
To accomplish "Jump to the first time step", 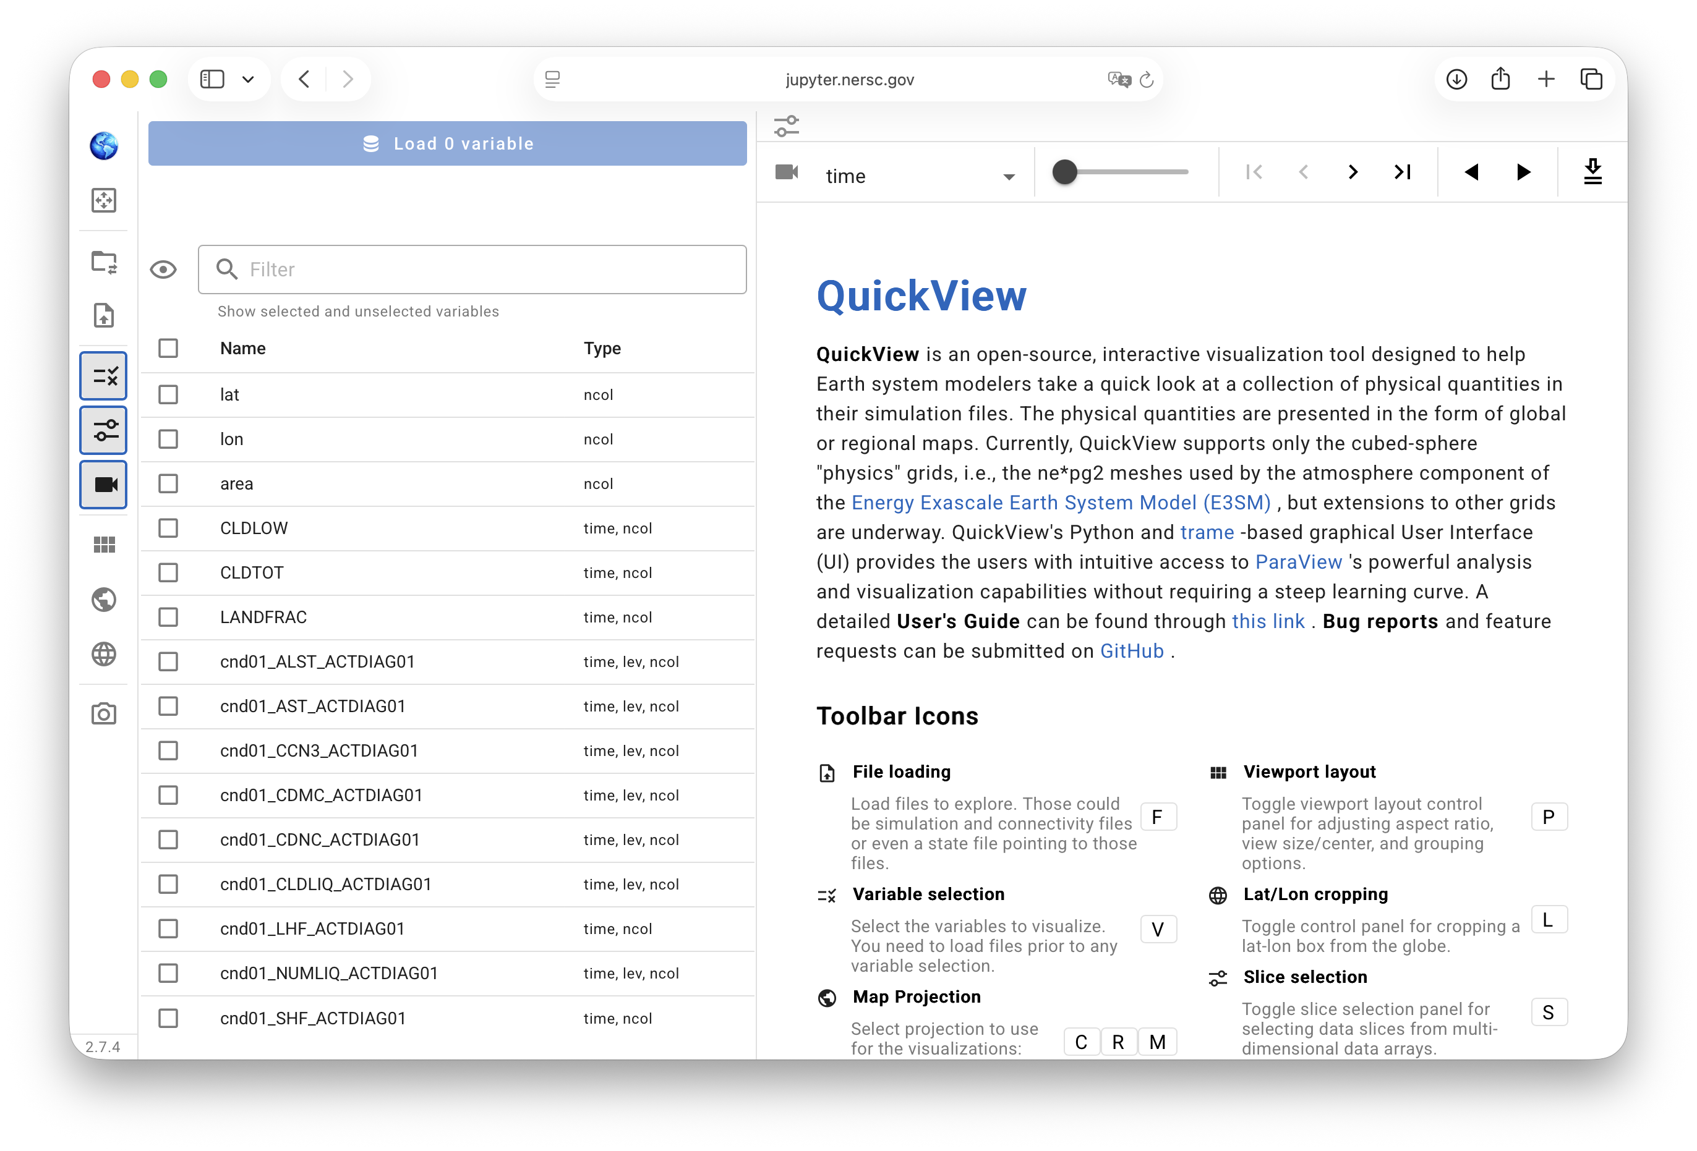I will pyautogui.click(x=1254, y=172).
